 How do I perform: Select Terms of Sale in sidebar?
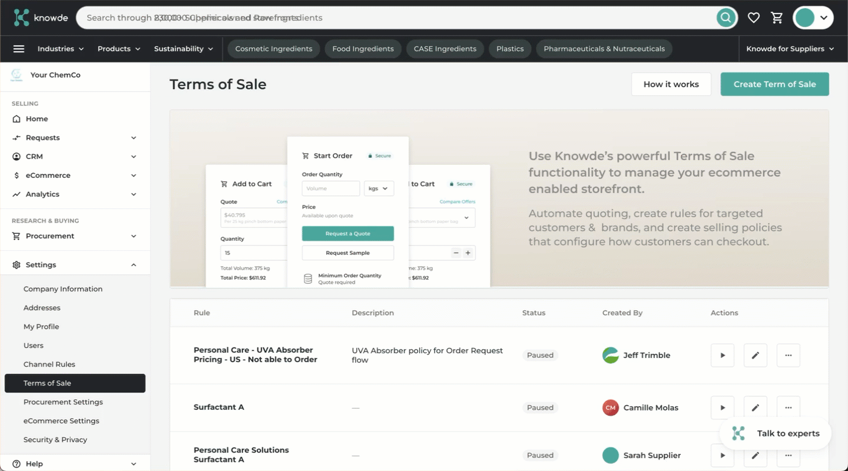pos(75,383)
